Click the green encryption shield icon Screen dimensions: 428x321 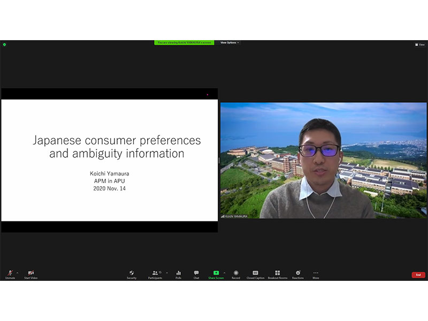(x=4, y=44)
